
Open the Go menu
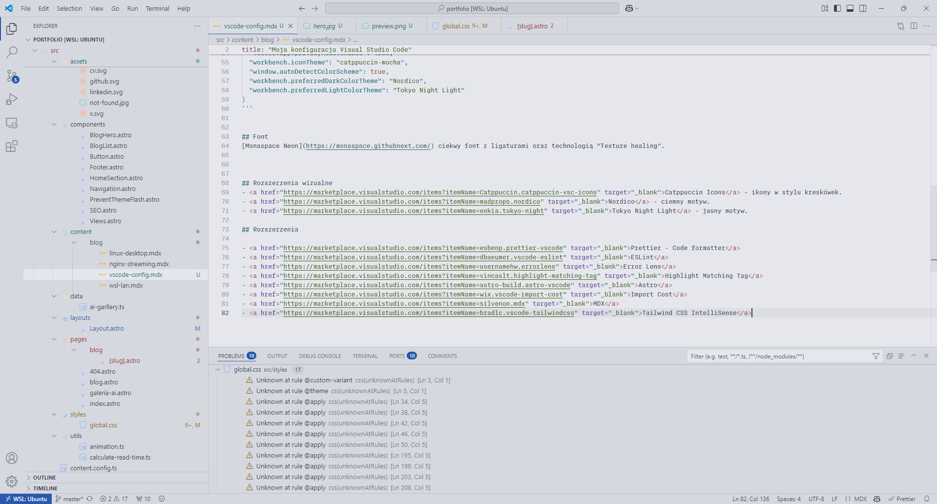(x=115, y=8)
